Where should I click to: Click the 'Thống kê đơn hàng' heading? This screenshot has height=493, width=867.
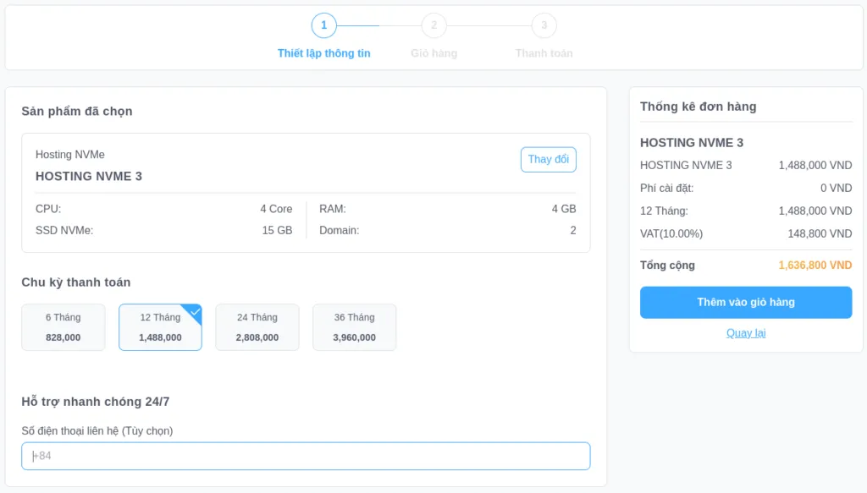coord(698,107)
